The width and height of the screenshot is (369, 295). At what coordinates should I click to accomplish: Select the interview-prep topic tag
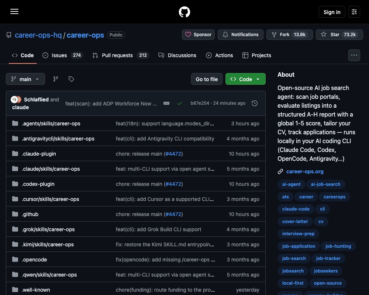tap(298, 233)
